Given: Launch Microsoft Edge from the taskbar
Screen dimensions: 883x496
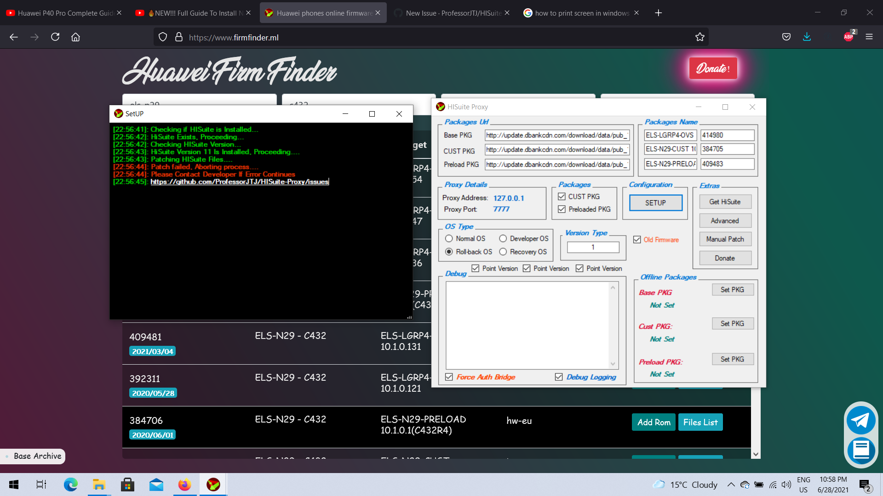Looking at the screenshot, I should (70, 485).
